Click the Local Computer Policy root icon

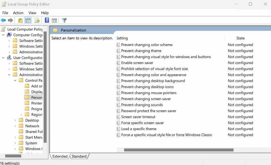[3, 29]
